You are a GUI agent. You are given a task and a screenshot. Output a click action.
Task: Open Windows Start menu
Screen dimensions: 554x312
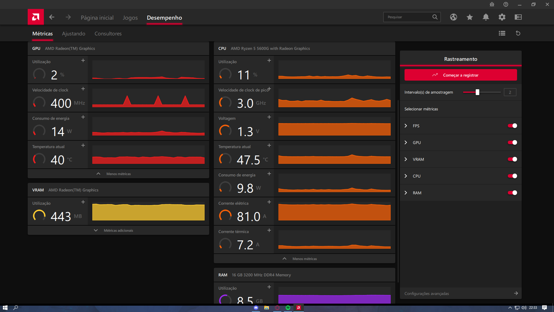click(x=5, y=308)
